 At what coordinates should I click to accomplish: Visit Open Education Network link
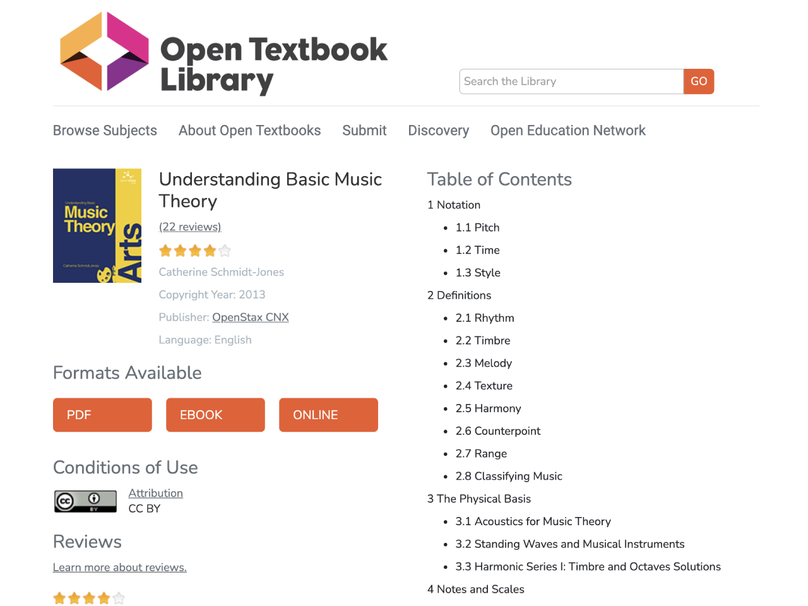(x=568, y=131)
